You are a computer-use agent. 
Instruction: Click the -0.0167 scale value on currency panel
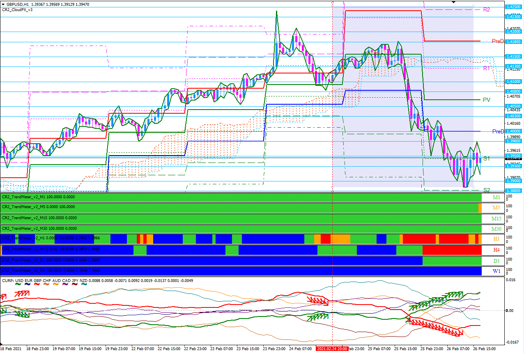coord(512,342)
